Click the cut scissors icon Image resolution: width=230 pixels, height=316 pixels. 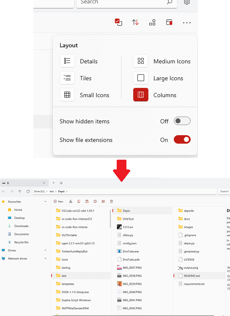pos(71,202)
